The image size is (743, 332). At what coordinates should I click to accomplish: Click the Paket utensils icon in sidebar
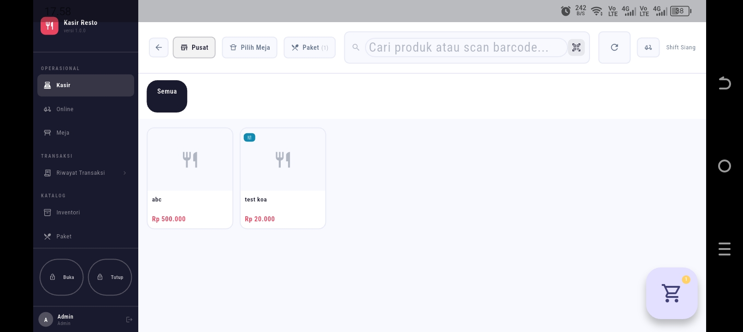[x=47, y=237]
